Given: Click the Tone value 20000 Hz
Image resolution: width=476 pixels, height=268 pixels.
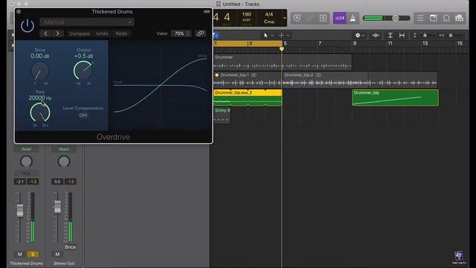Looking at the screenshot, I should pos(40,98).
